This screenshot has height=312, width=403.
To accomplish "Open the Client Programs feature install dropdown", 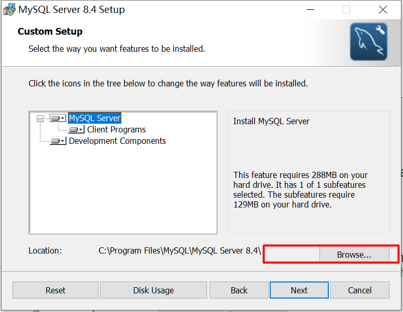I will coord(76,129).
